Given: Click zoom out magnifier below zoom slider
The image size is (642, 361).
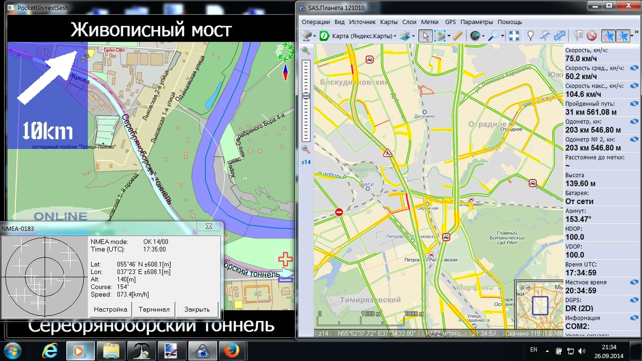Looking at the screenshot, I should click(305, 149).
